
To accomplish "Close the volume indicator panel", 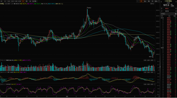I will point(155,60).
